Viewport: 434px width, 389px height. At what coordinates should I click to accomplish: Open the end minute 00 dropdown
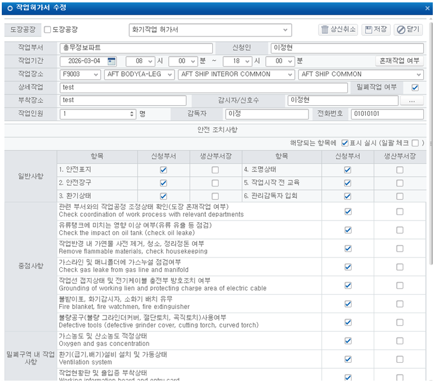pos(280,61)
